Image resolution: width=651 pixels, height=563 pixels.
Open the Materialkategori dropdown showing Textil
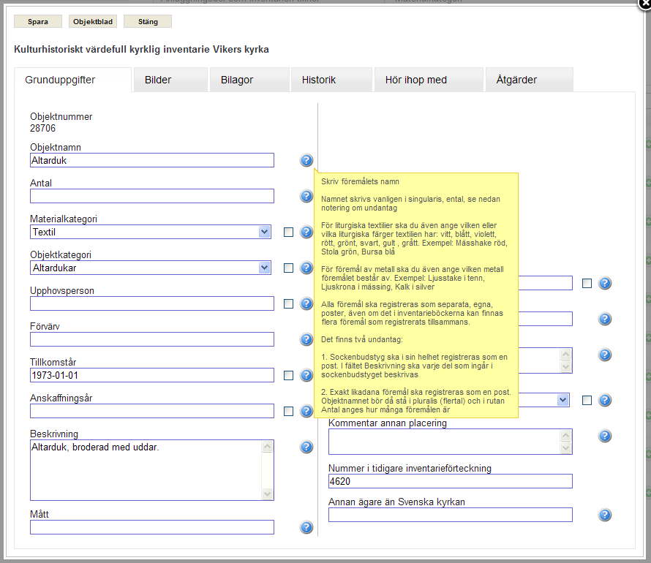(151, 232)
